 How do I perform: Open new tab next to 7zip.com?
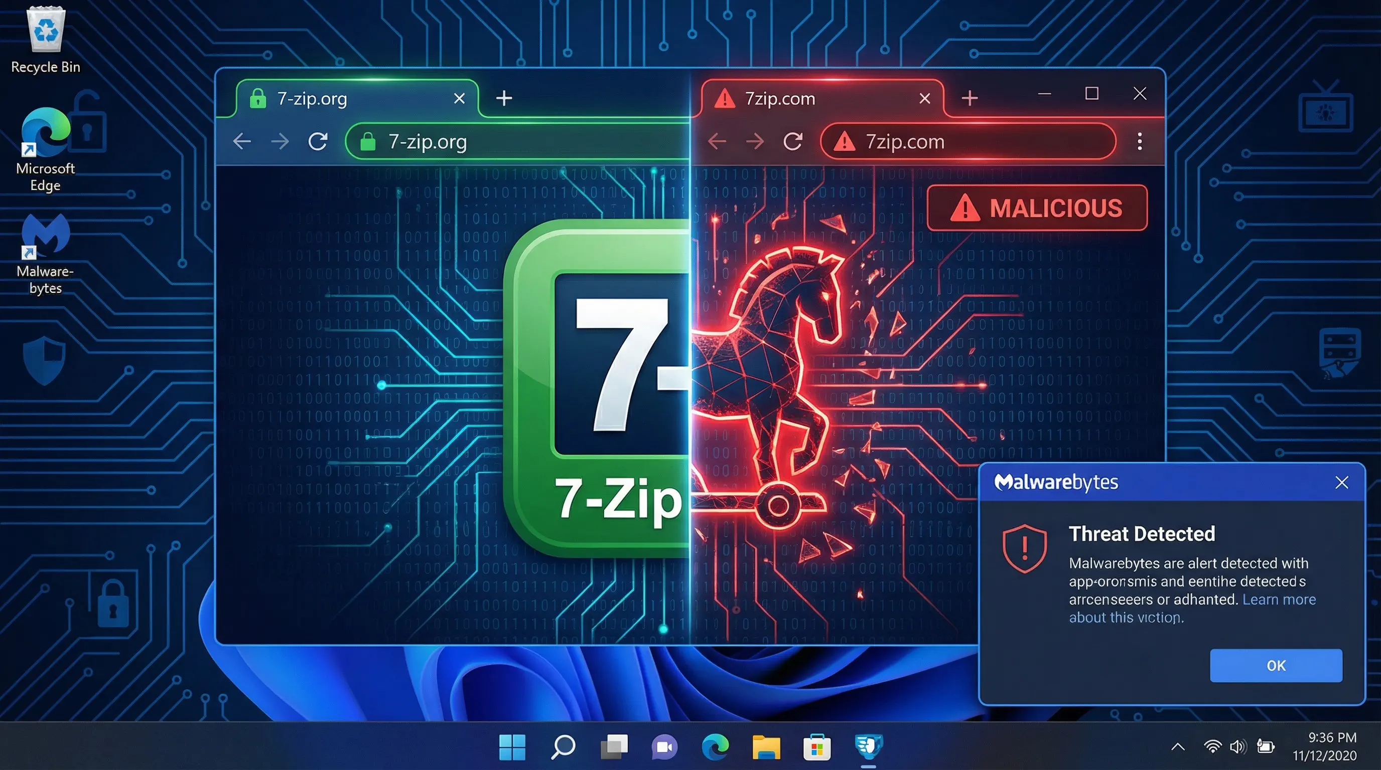click(970, 99)
